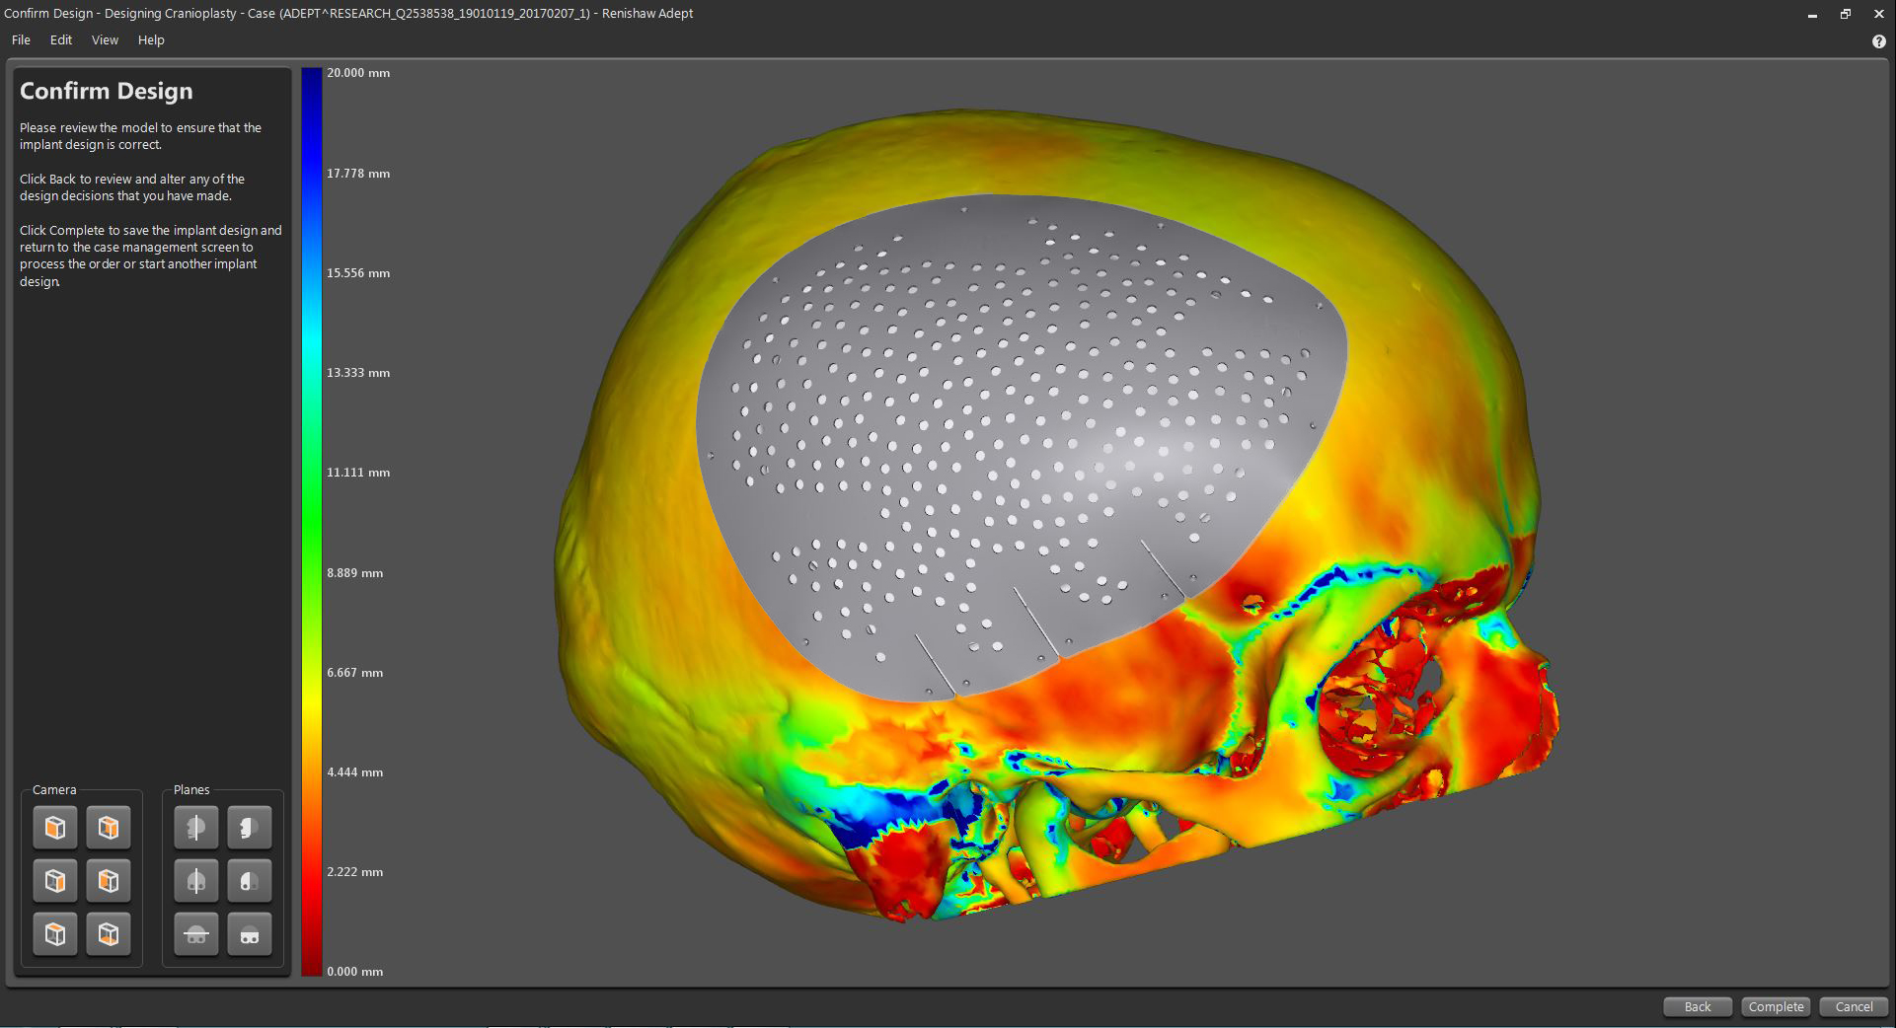Show horizontal plane line across front skull
Image resolution: width=1896 pixels, height=1028 pixels.
tap(196, 934)
